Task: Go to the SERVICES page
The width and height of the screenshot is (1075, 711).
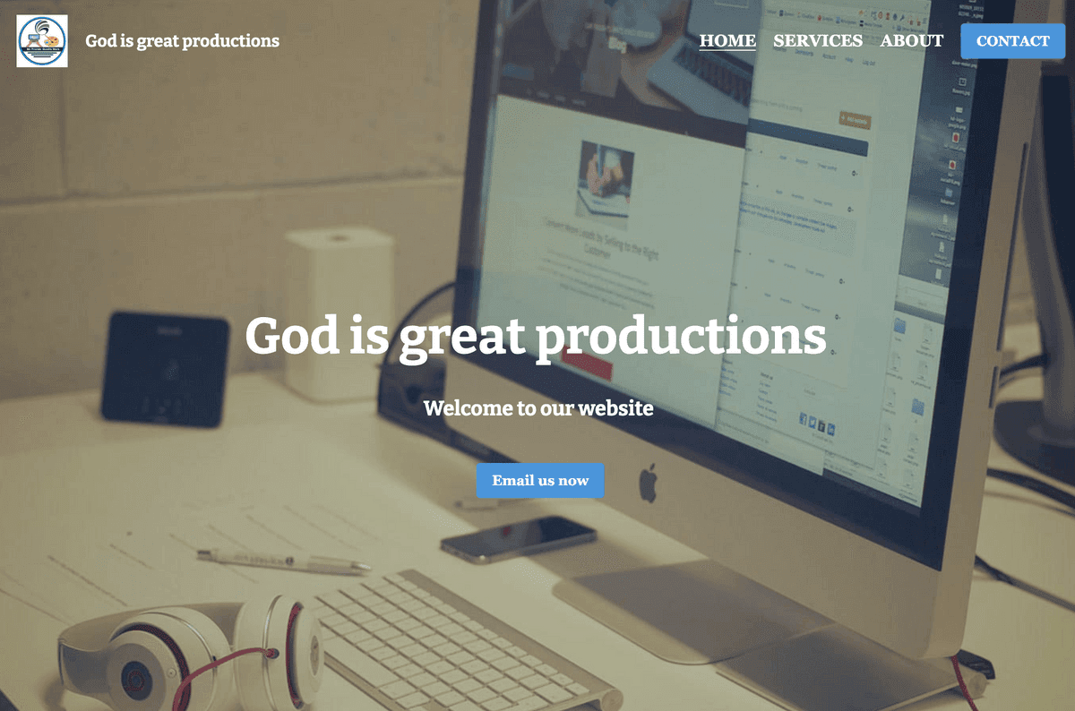Action: click(818, 41)
